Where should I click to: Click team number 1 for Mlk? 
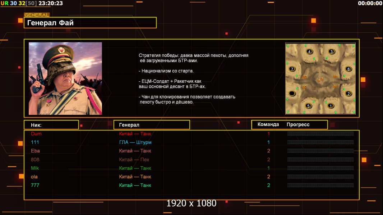[x=268, y=168]
